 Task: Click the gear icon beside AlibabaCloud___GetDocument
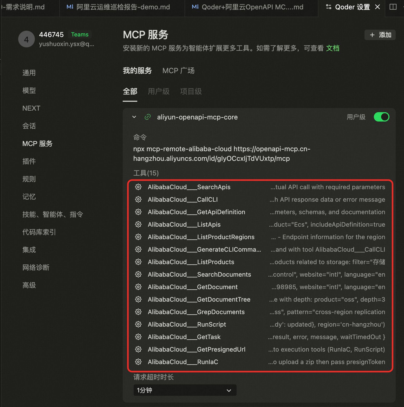(138, 287)
